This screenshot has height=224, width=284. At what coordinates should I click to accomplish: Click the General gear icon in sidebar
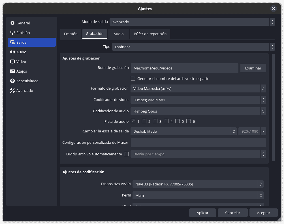[x=12, y=23]
